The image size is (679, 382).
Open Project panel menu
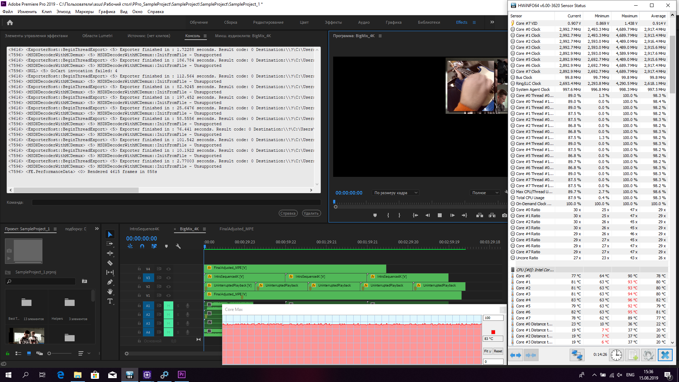(x=55, y=229)
